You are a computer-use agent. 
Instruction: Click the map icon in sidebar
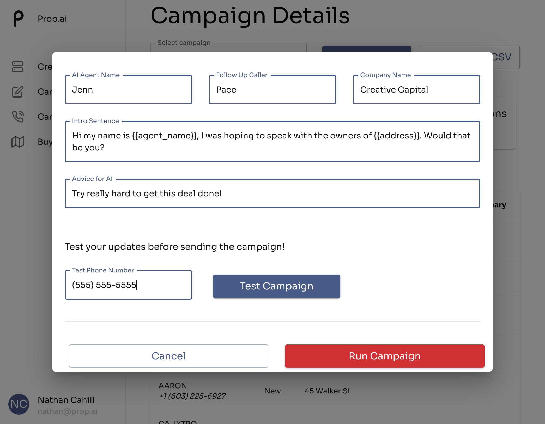pyautogui.click(x=18, y=142)
